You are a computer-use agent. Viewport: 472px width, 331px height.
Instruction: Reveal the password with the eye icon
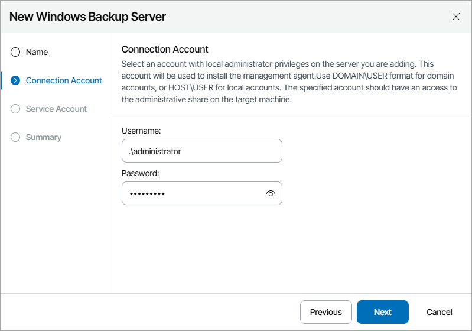271,193
